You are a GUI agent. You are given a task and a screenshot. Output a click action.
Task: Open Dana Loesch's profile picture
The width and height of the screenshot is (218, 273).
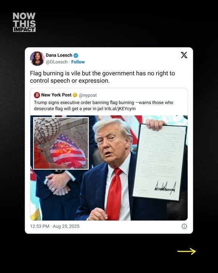[x=37, y=58]
